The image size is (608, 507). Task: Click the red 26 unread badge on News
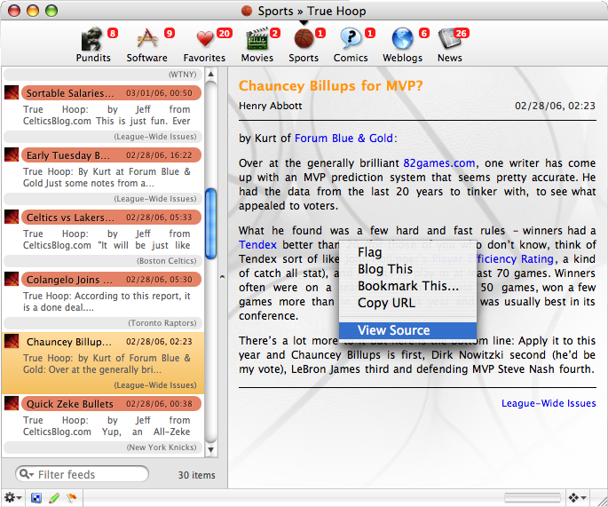point(461,34)
